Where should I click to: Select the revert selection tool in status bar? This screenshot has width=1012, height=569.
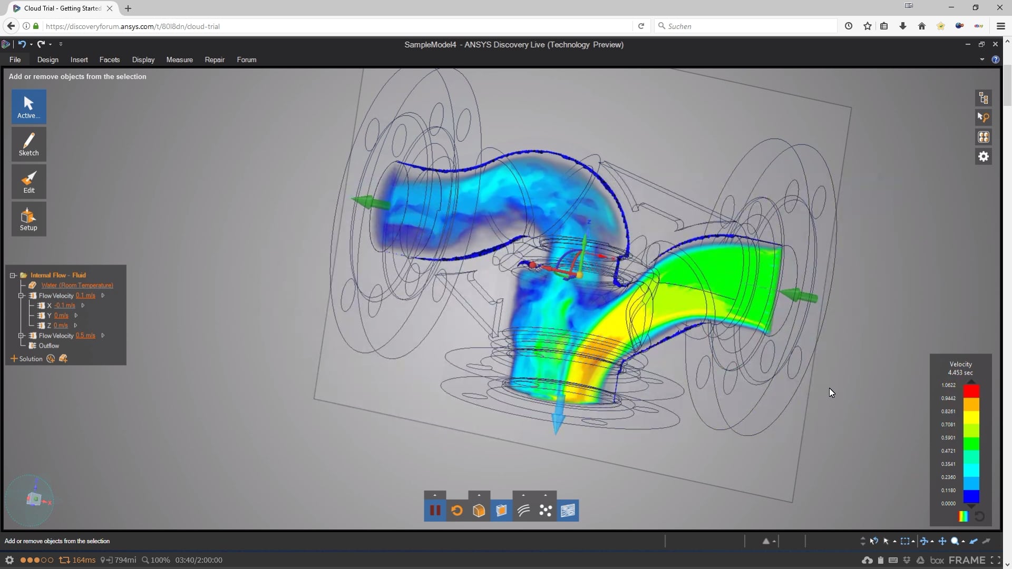[x=874, y=541]
